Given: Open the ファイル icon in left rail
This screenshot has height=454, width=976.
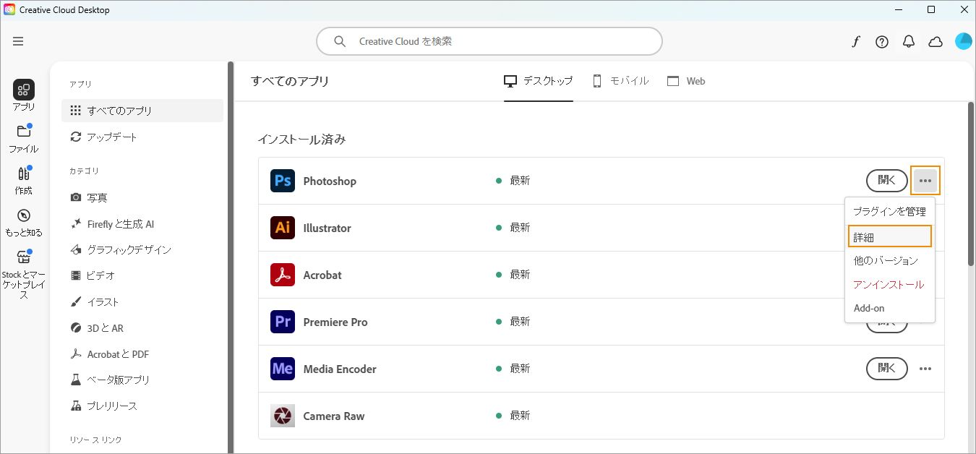Looking at the screenshot, I should (x=24, y=132).
